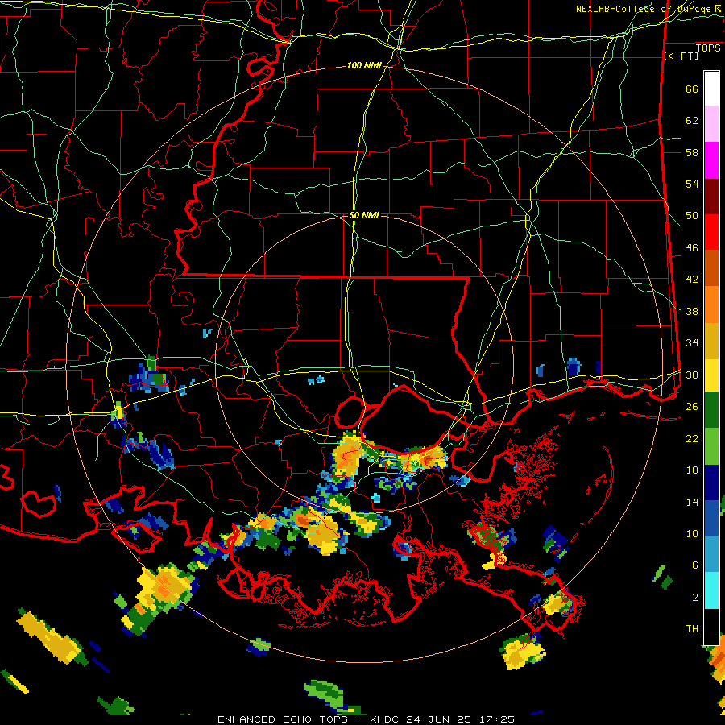Choose the dark green legend color block

point(711,410)
